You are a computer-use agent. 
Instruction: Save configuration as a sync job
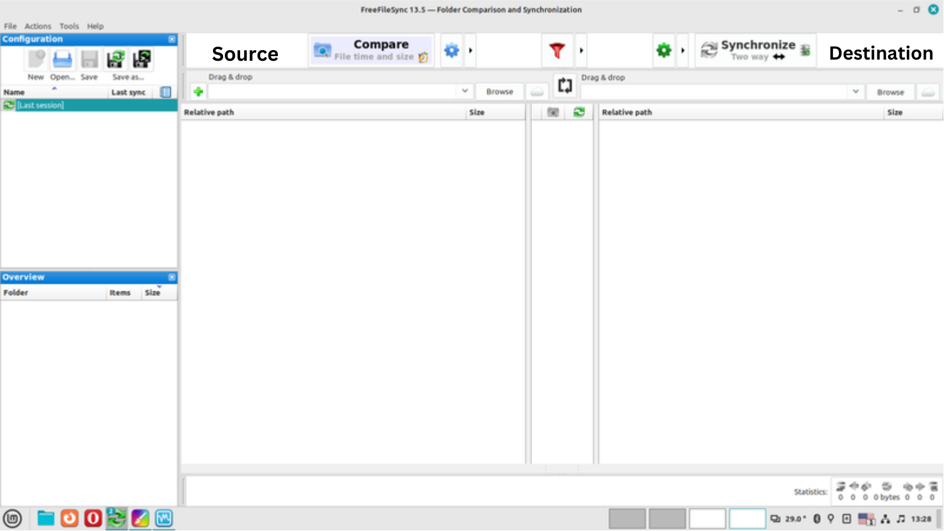pyautogui.click(x=116, y=59)
